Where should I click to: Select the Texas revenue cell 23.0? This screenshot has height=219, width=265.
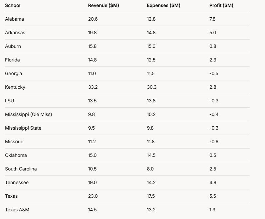tap(93, 196)
